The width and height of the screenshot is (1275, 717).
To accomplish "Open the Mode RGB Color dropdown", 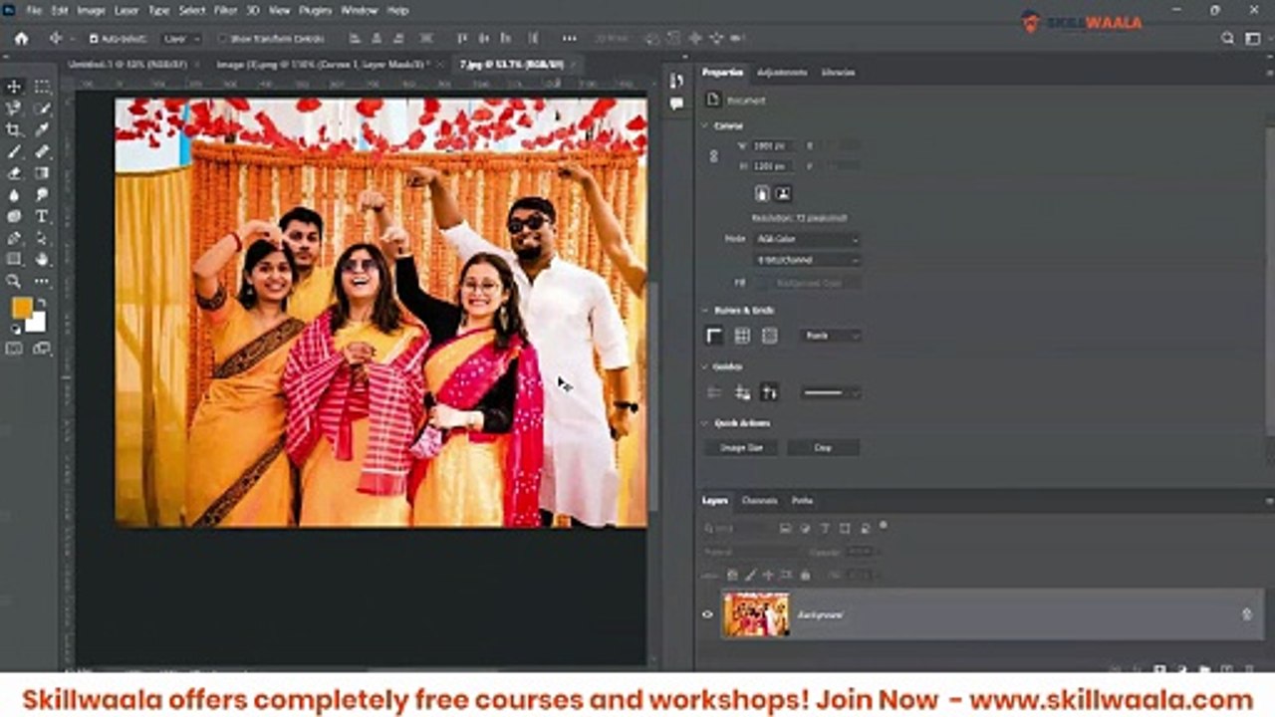I will click(x=808, y=239).
